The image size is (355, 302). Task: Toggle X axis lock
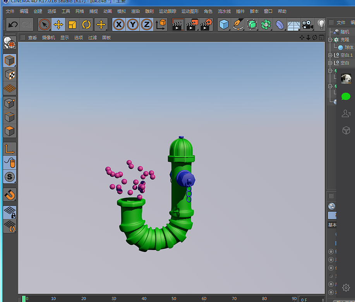click(x=119, y=24)
